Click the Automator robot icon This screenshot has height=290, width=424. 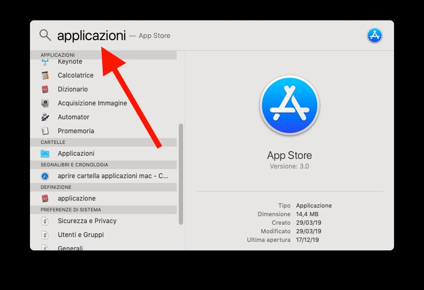[45, 117]
